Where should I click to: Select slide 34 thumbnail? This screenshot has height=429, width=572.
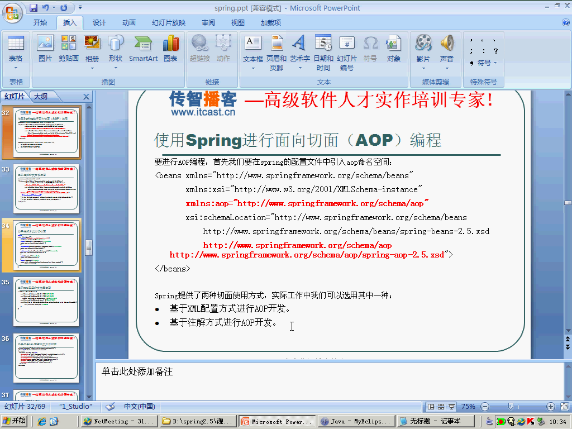46,245
